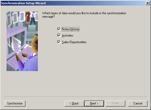Start syncing with the Synchronize button
The height and width of the screenshot is (110, 151).
click(x=15, y=103)
